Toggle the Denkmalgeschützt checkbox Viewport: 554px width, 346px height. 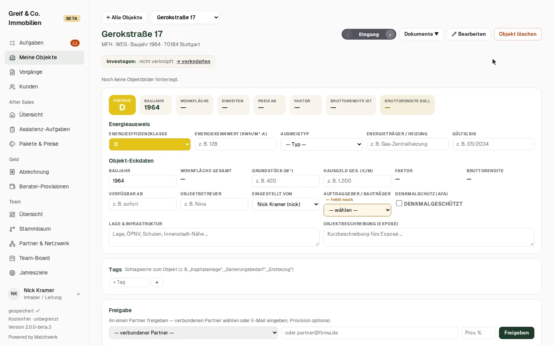[399, 203]
